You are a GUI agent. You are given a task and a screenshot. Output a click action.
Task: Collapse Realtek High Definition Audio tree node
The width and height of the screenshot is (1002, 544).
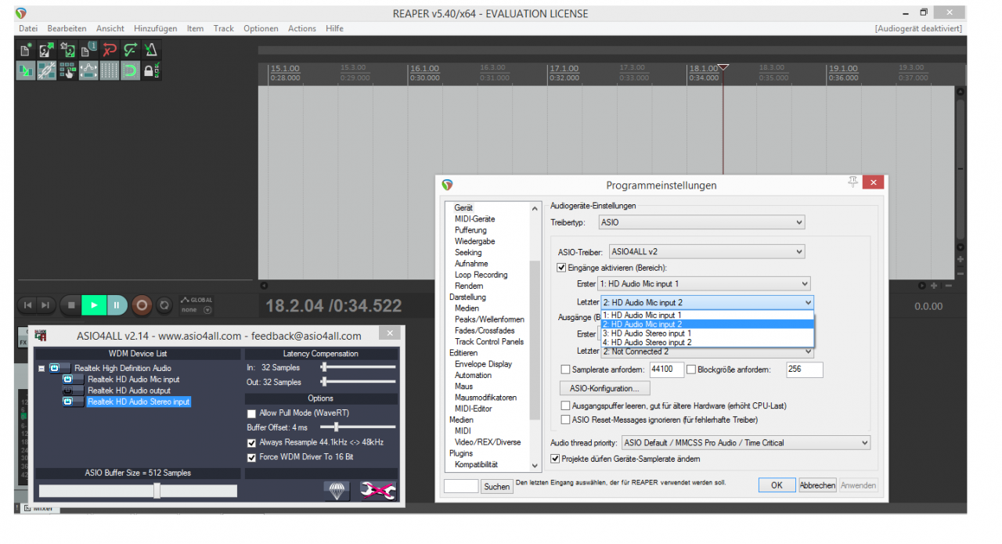tap(41, 368)
